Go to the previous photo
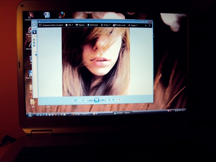216x162 pixels. 90,100
